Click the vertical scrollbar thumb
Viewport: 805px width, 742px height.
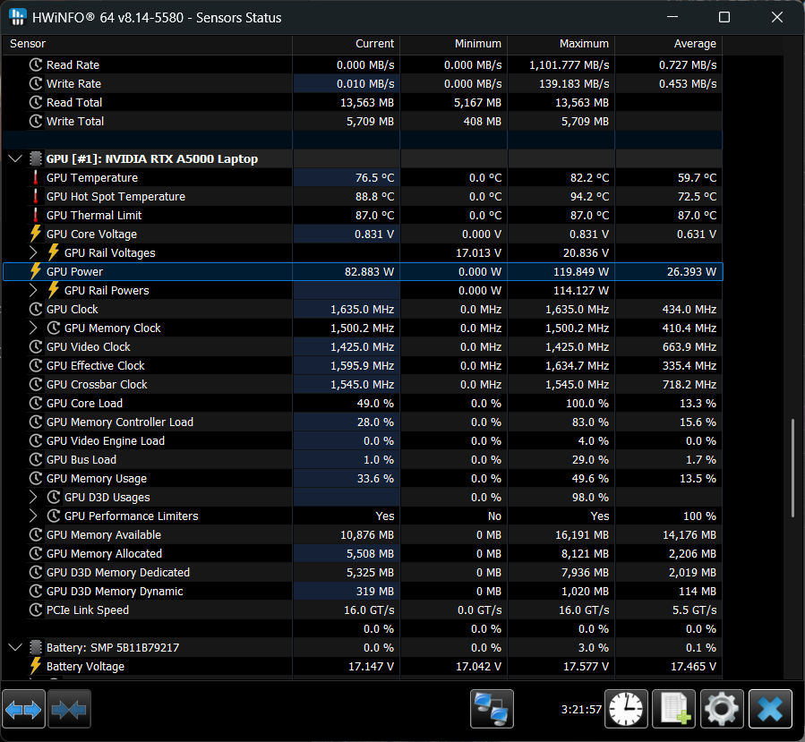point(792,468)
